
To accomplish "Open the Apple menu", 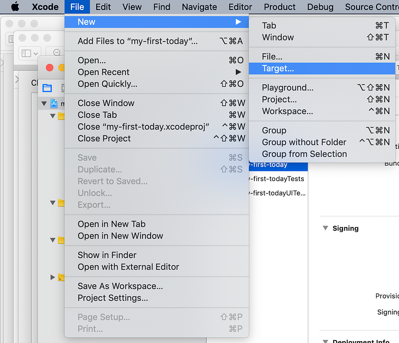I will pos(15,7).
